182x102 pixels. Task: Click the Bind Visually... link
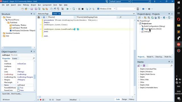coord(16,94)
